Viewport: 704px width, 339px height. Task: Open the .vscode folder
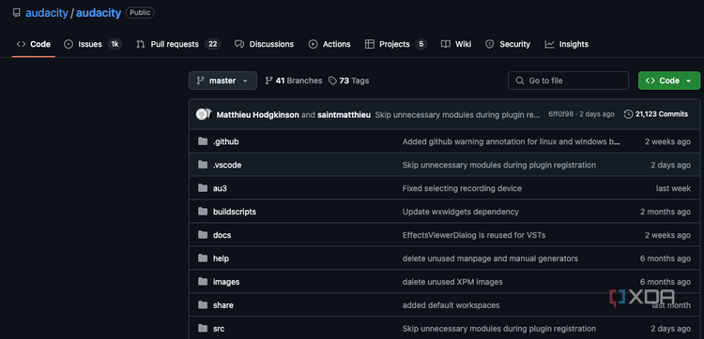click(227, 165)
